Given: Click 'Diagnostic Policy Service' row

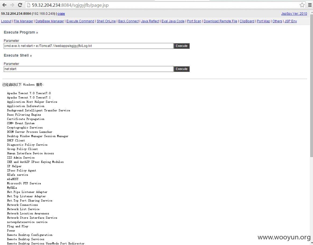Looking at the screenshot, I should tap(27, 145).
